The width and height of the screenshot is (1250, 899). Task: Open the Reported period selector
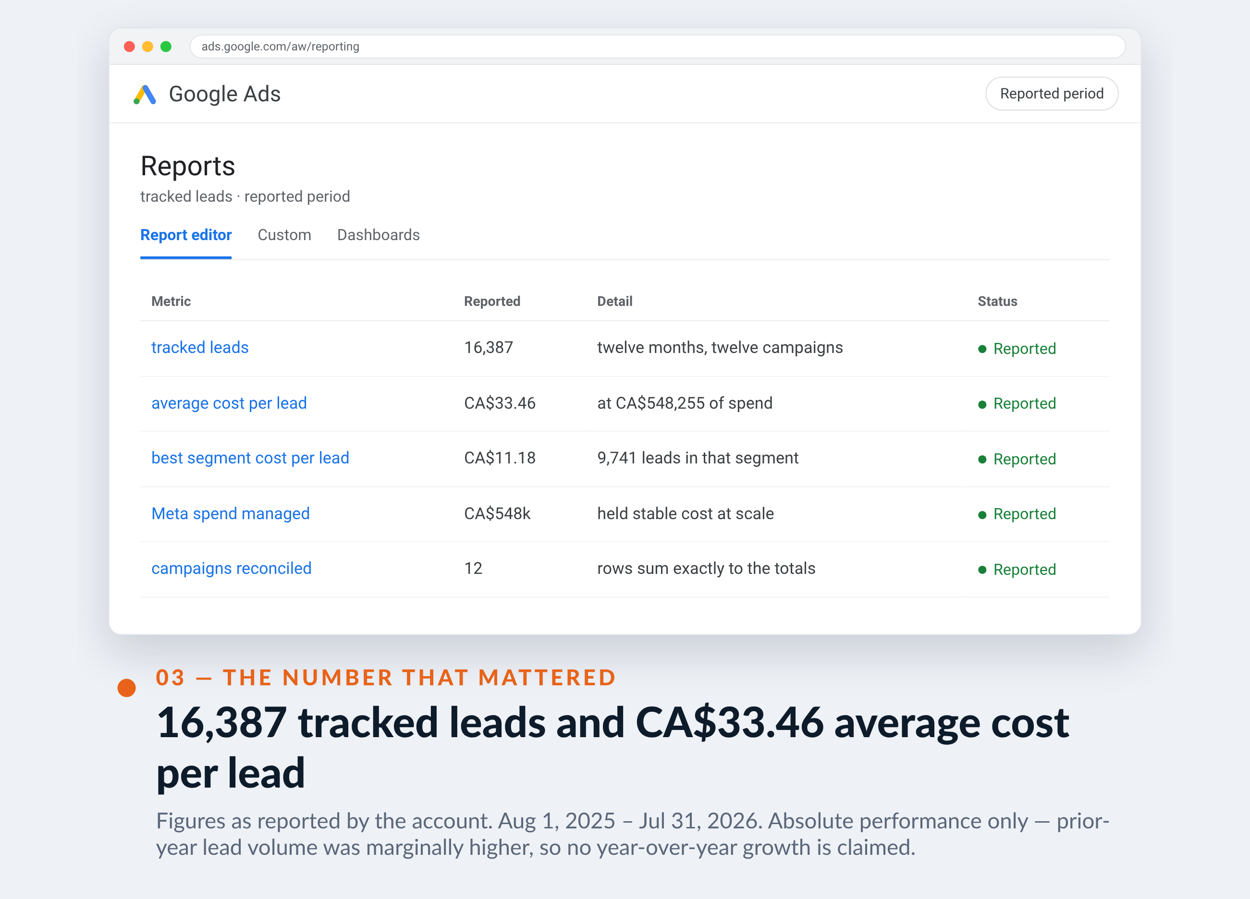tap(1052, 94)
